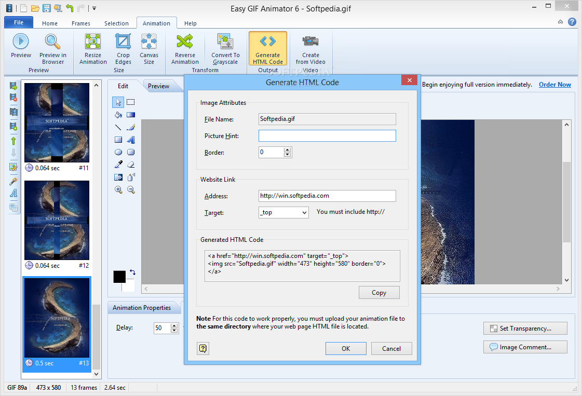The width and height of the screenshot is (582, 396).
Task: Select frame #11 thumbnail
Action: [57, 122]
